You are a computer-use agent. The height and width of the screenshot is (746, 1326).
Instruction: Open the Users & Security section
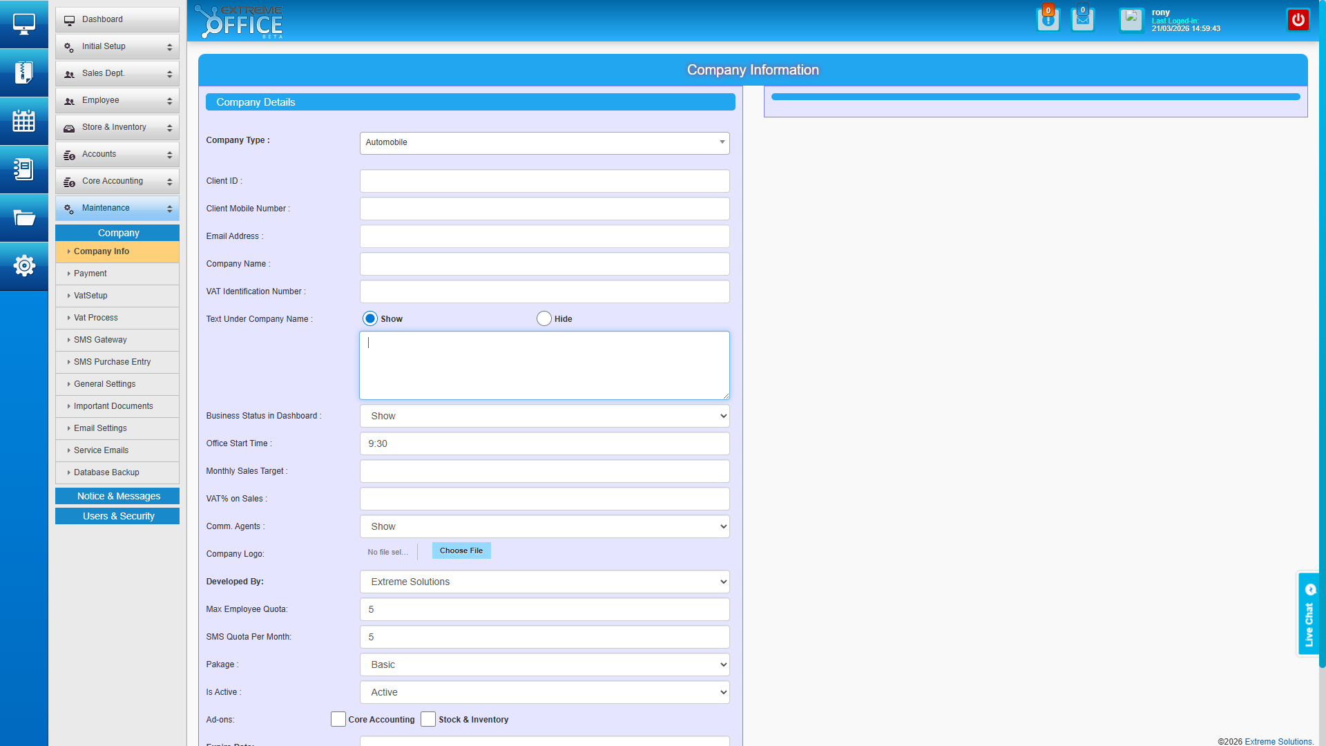pos(117,516)
